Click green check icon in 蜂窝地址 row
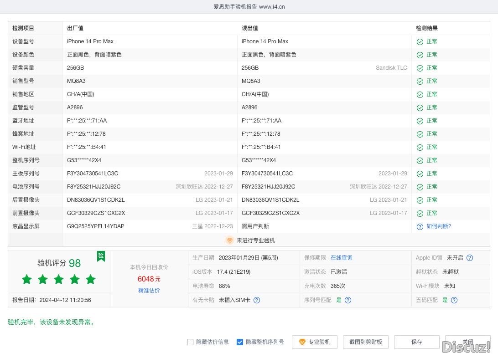This screenshot has width=498, height=358. [420, 134]
